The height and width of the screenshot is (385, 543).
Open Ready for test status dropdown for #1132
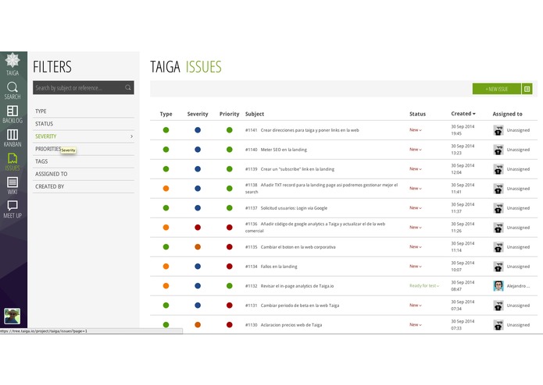424,286
